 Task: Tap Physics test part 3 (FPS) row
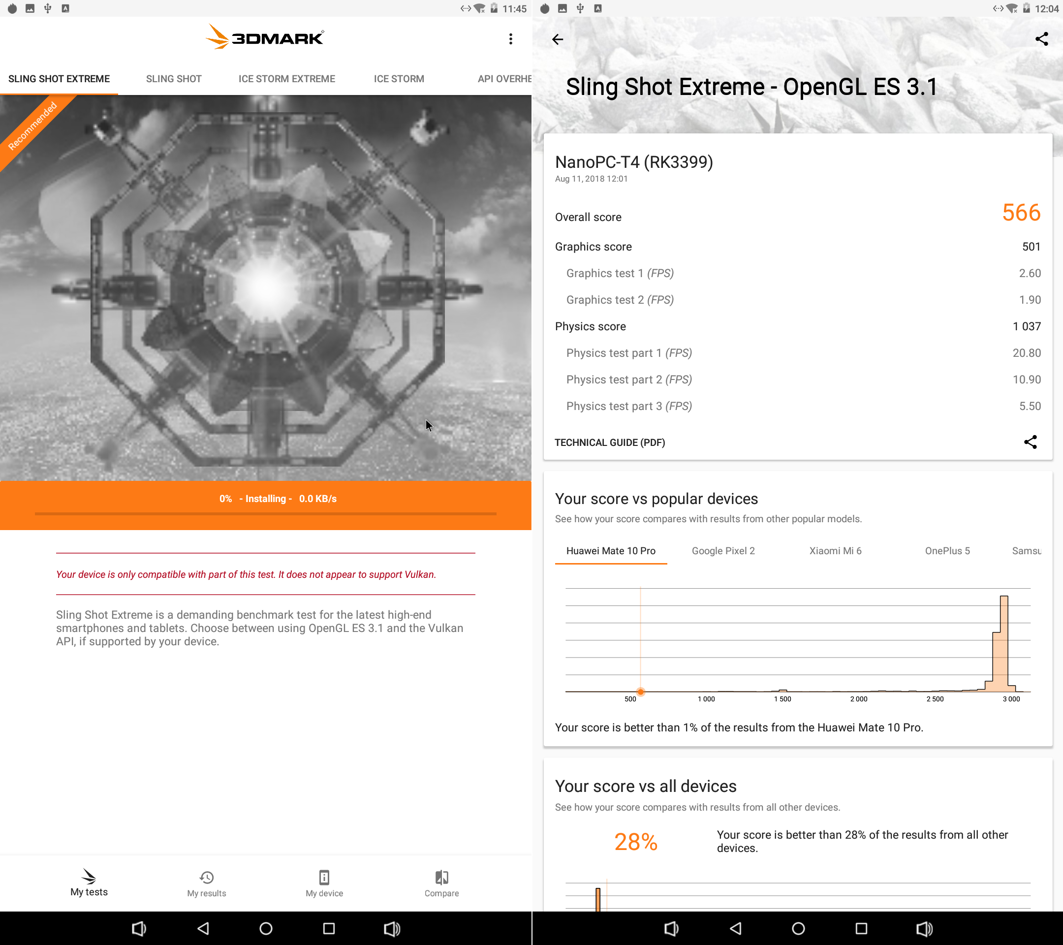click(x=798, y=406)
